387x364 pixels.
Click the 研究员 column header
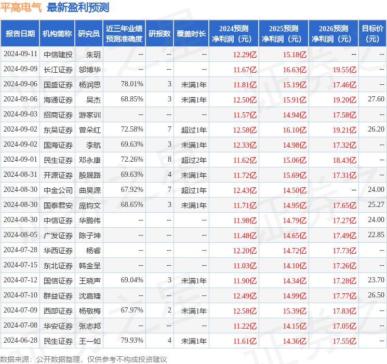[89, 34]
